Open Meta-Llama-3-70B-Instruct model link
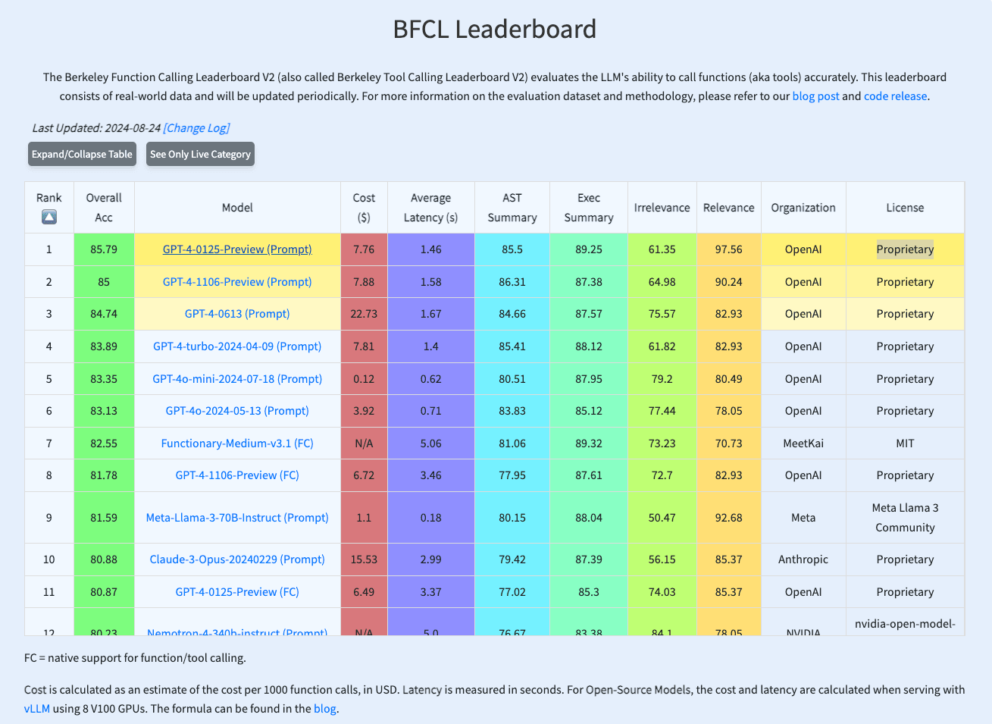The width and height of the screenshot is (992, 724). [237, 517]
